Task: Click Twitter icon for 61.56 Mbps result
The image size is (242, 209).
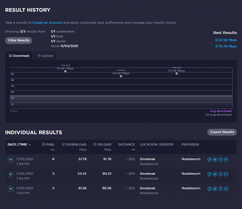Action: (215, 189)
